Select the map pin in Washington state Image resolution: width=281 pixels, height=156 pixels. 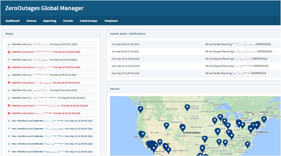[140, 109]
